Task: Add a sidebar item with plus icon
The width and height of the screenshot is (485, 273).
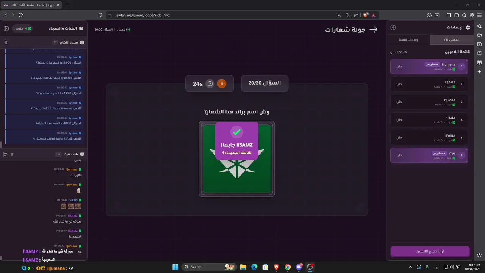Action: tap(479, 71)
